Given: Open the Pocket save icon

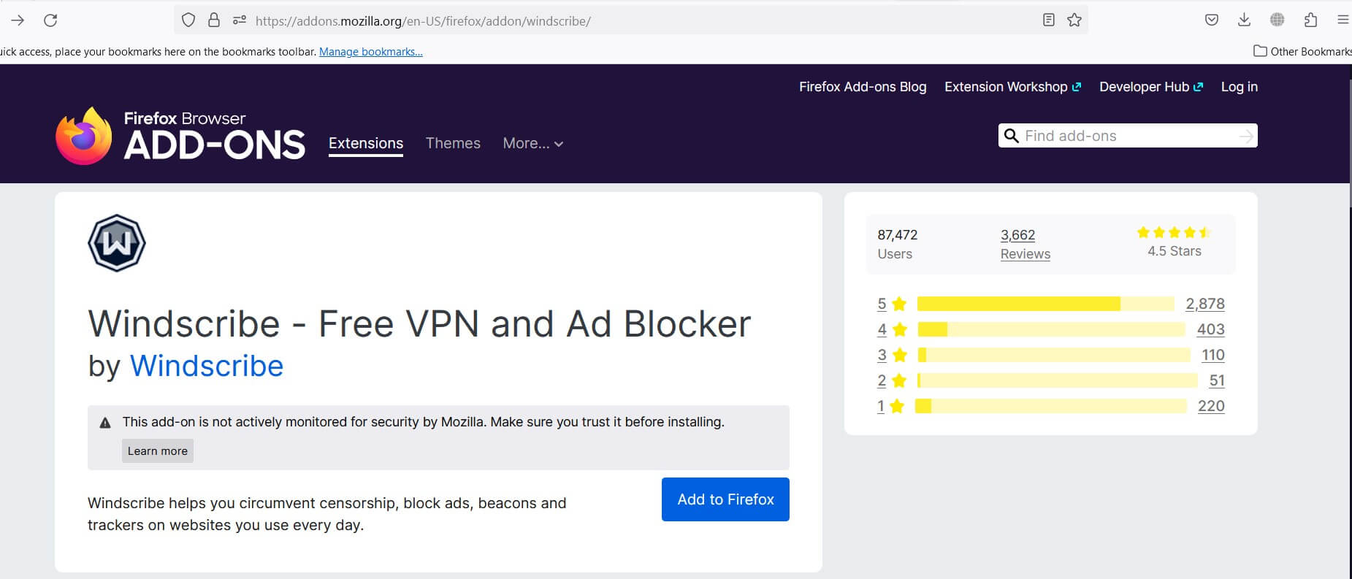Looking at the screenshot, I should tap(1211, 20).
